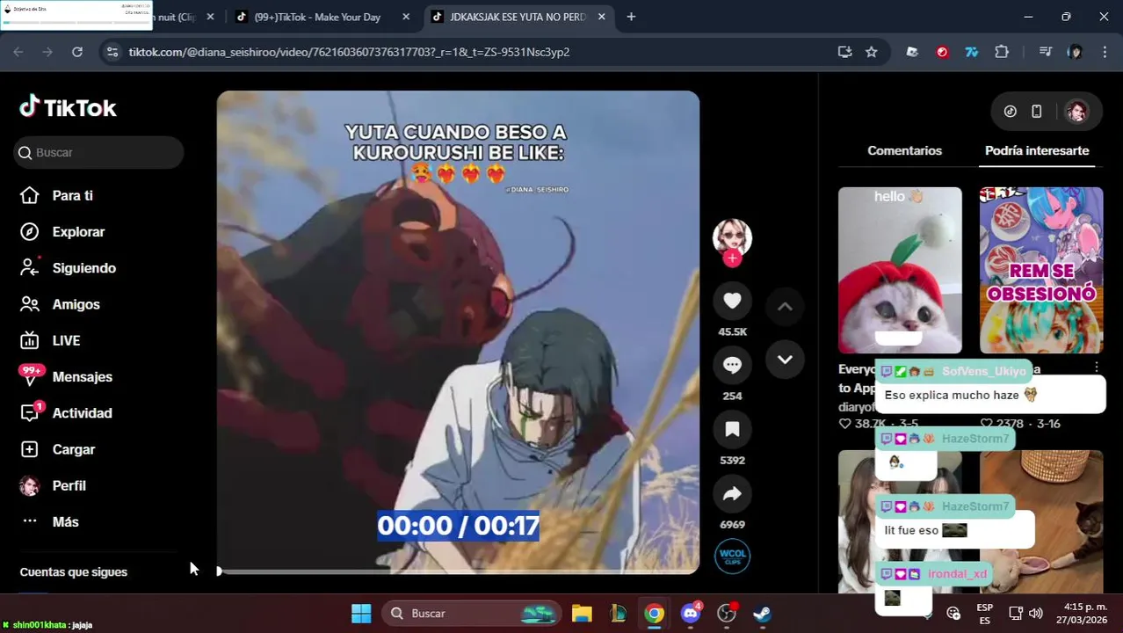Screen dimensions: 1123x633
Task: Click the main video to pause playback
Action: 458,334
